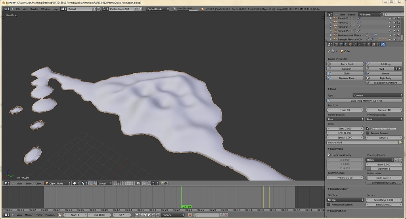Screen dimensions: 406x219
Task: Click the Bake fluid simulation button
Action: (365, 101)
